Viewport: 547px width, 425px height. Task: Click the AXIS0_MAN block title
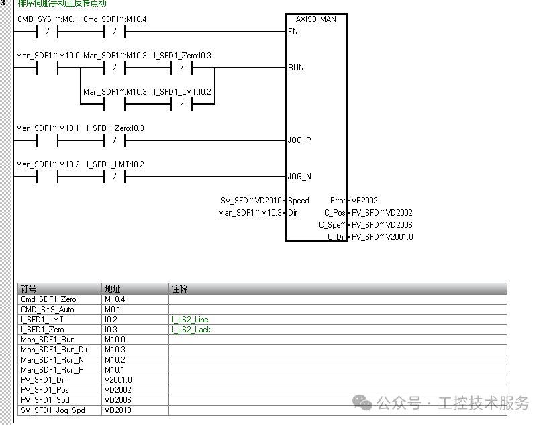[x=315, y=19]
